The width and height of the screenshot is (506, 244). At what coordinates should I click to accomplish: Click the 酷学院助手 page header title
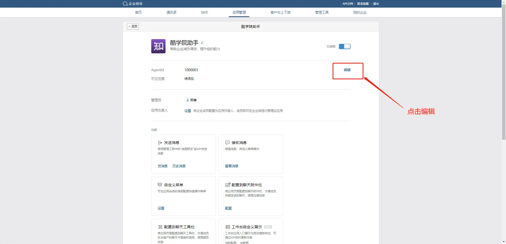pyautogui.click(x=251, y=27)
